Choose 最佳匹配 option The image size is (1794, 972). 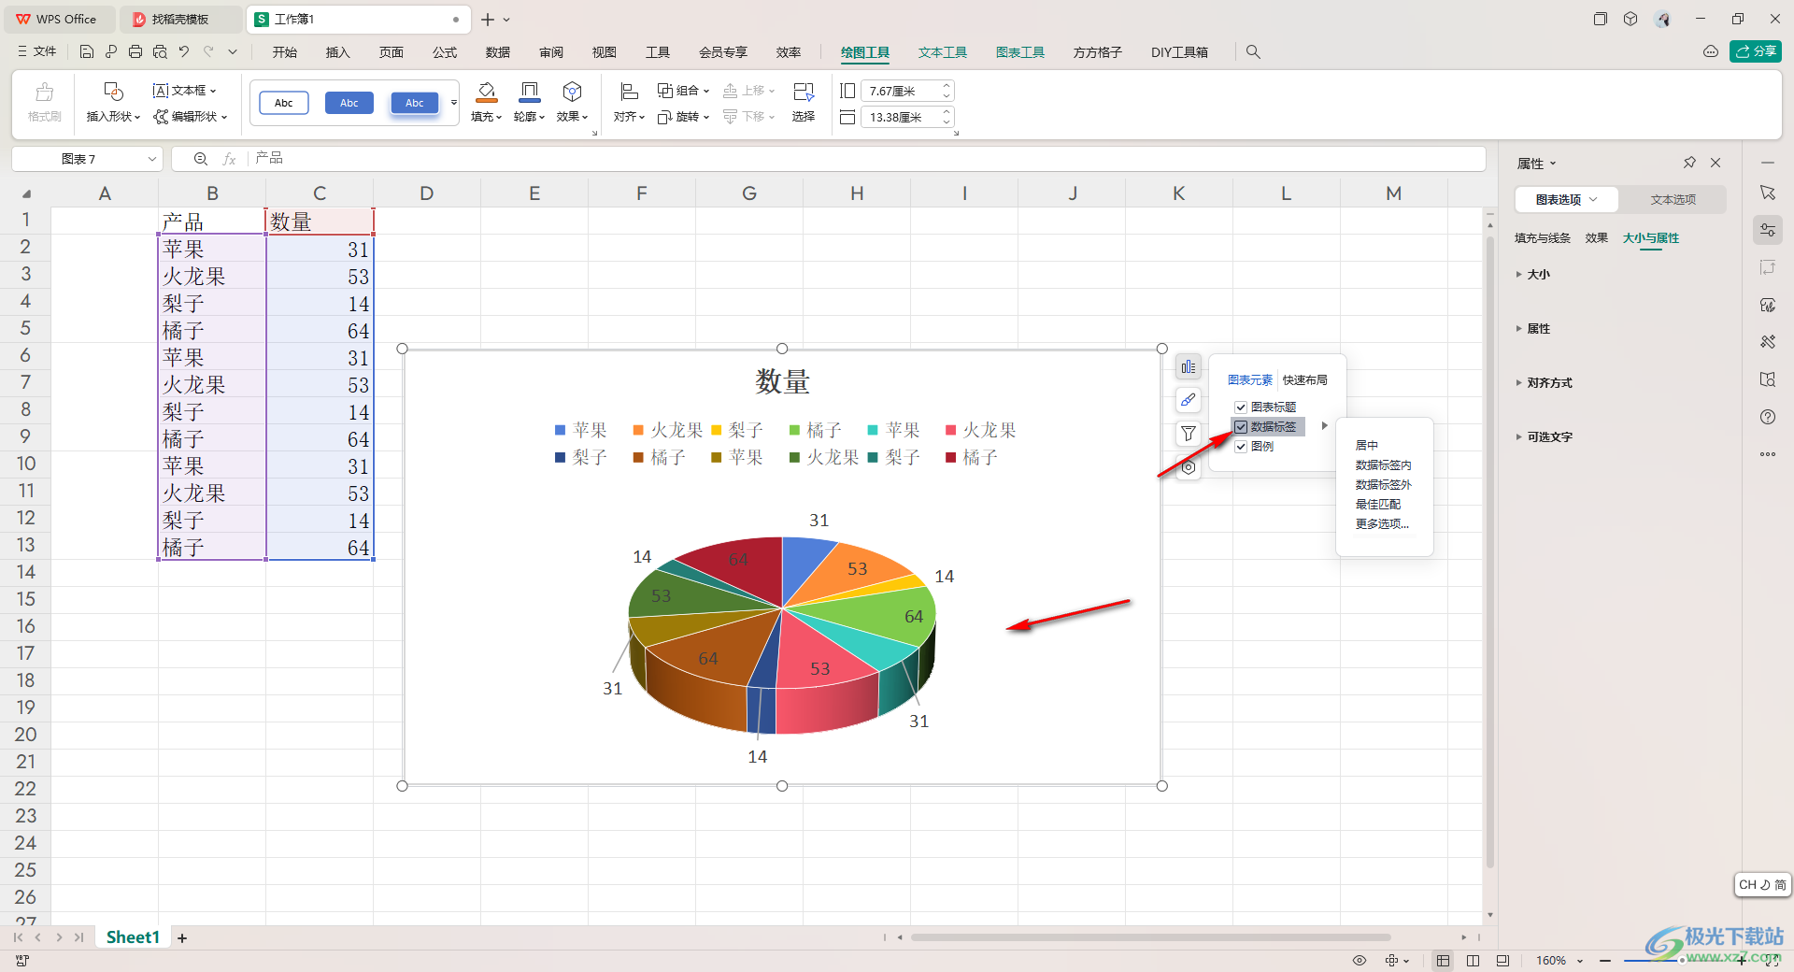click(1378, 505)
